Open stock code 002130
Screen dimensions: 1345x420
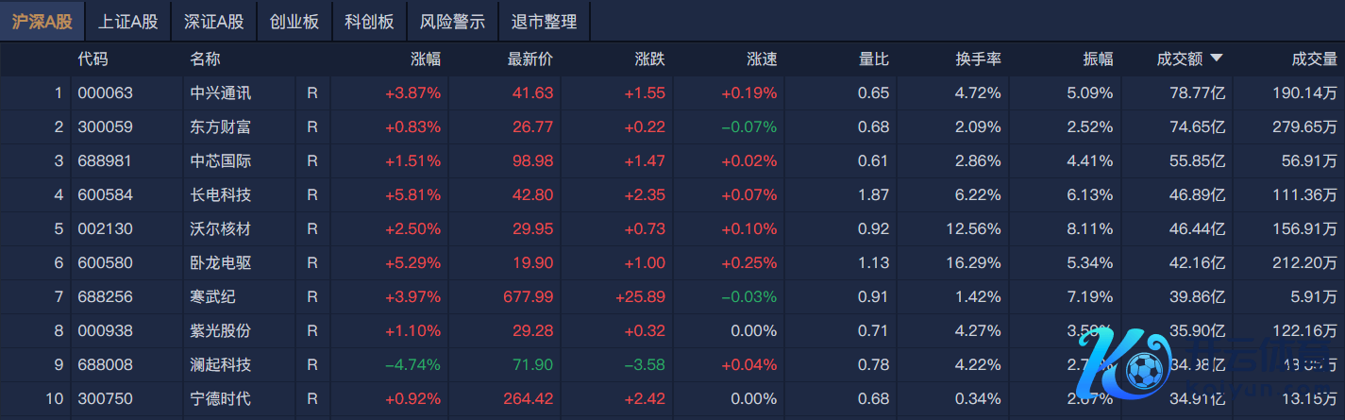point(105,229)
